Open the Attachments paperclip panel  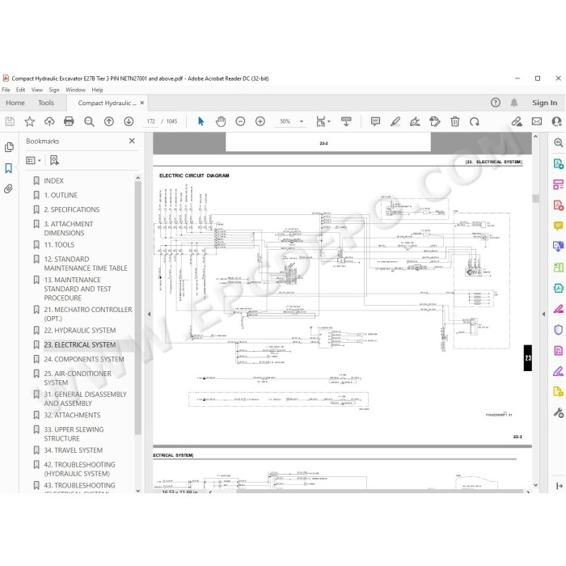click(9, 188)
